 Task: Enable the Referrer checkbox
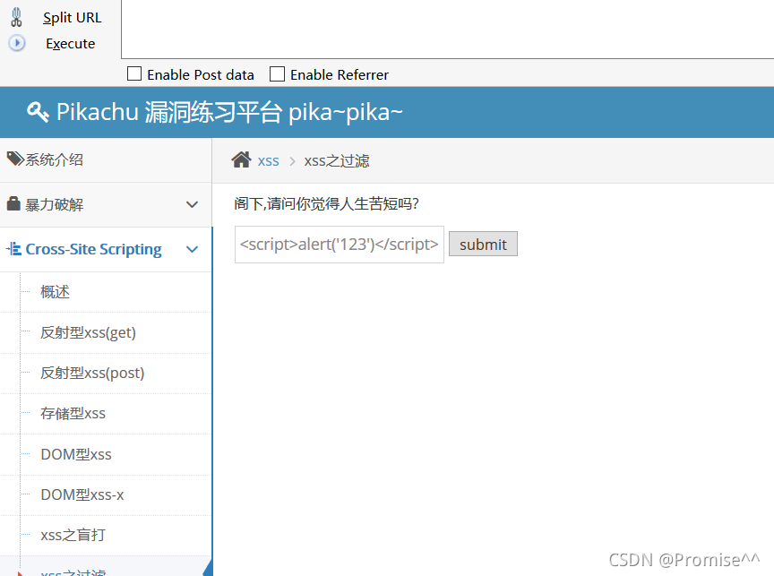277,74
